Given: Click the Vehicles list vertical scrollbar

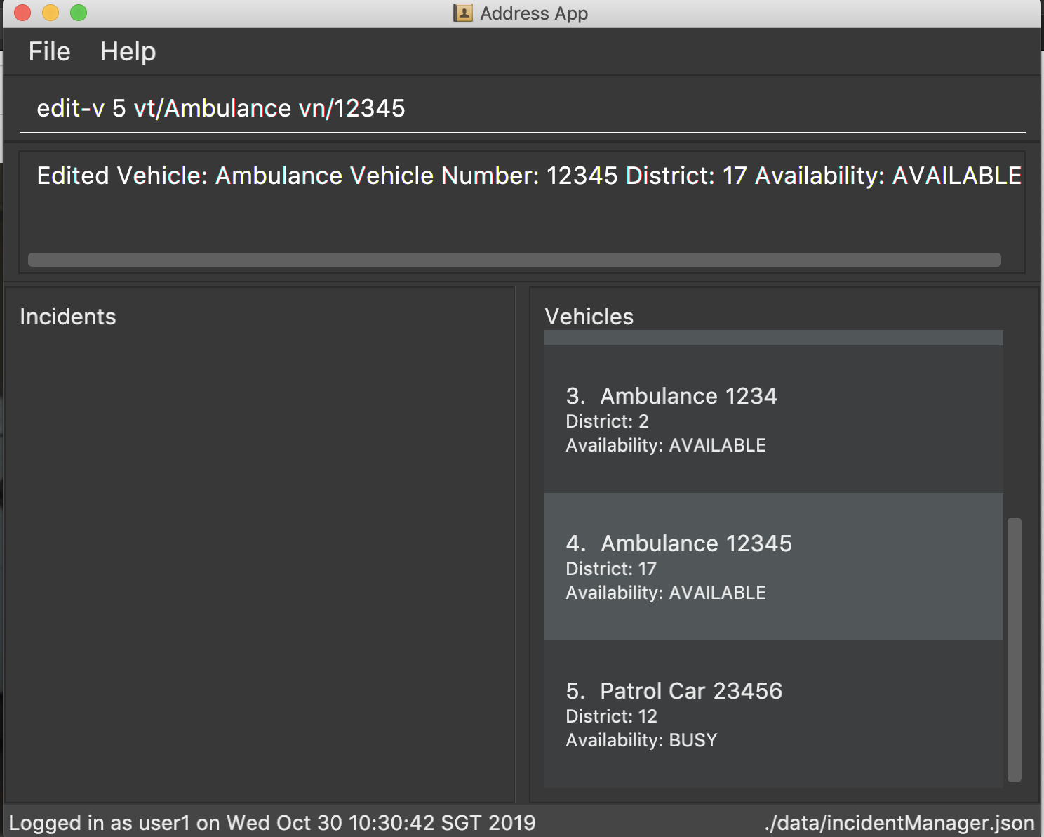Looking at the screenshot, I should pyautogui.click(x=1014, y=650).
